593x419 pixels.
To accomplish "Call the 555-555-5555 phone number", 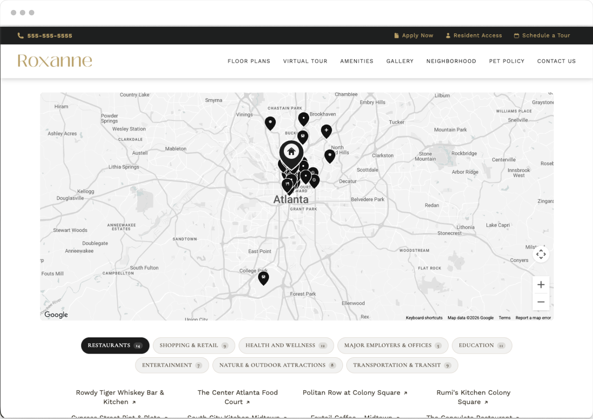I will 50,36.
